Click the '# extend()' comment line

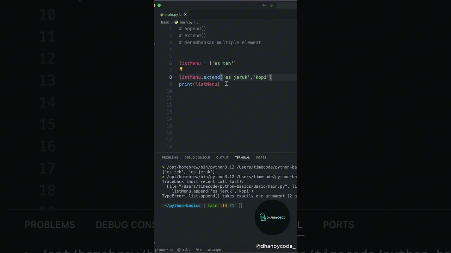coord(192,35)
